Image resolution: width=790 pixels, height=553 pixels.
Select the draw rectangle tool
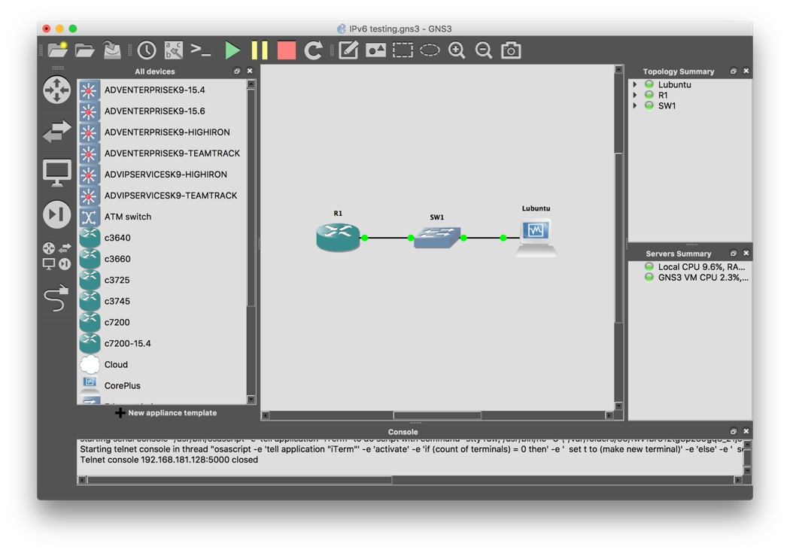403,50
